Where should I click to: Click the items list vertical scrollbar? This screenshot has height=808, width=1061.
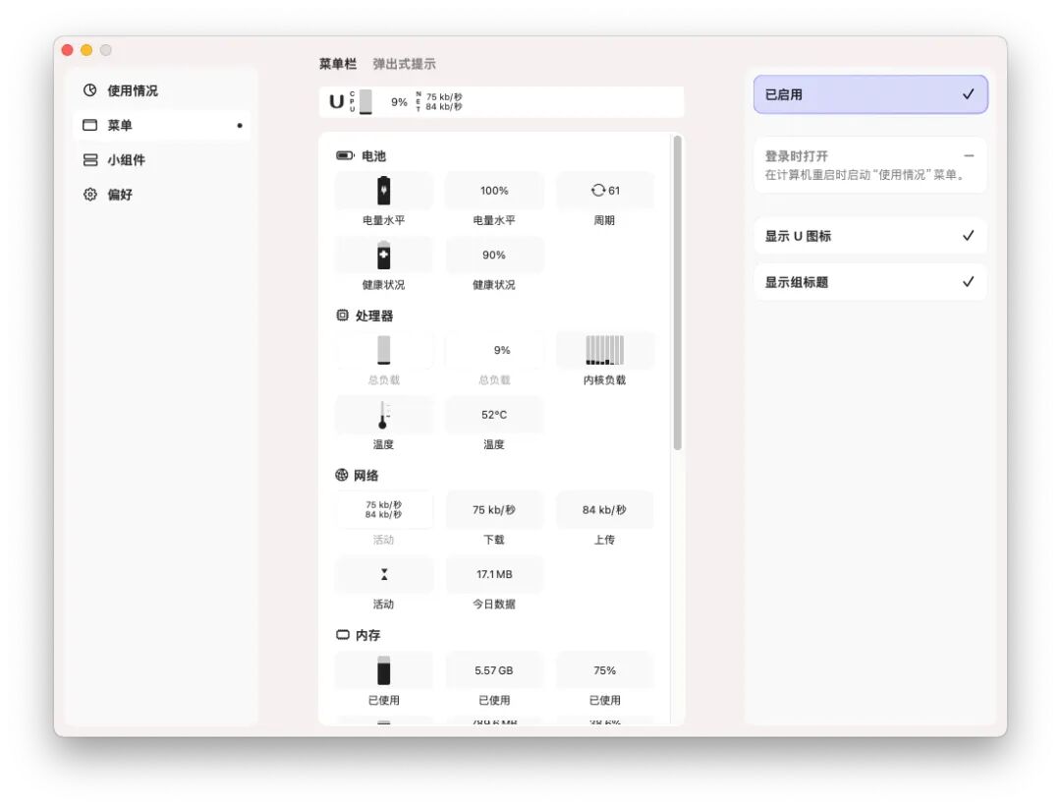[x=677, y=293]
